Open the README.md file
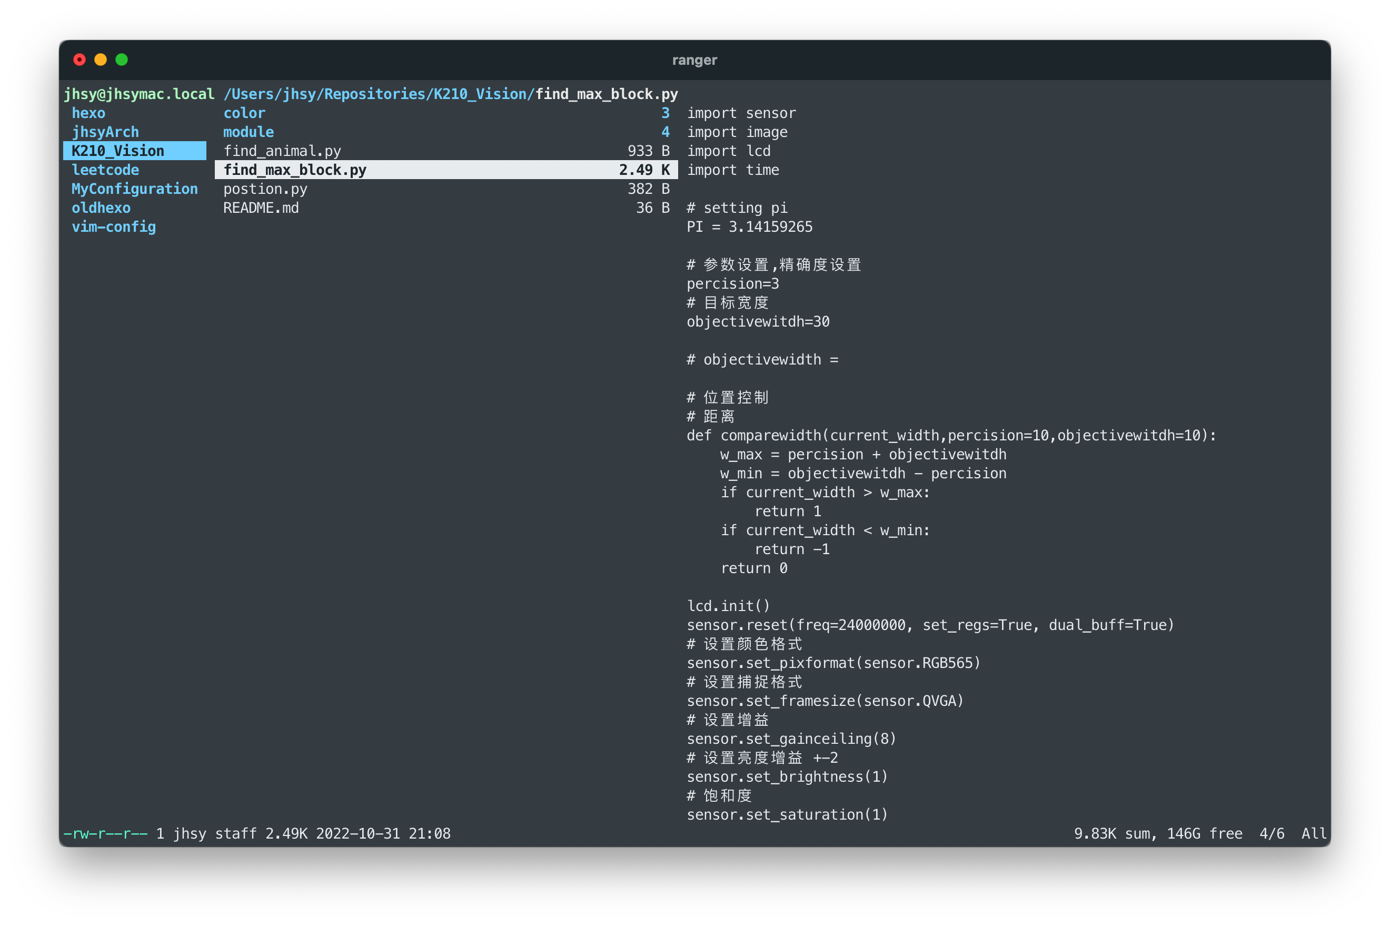Viewport: 1390px width, 925px height. coord(261,208)
